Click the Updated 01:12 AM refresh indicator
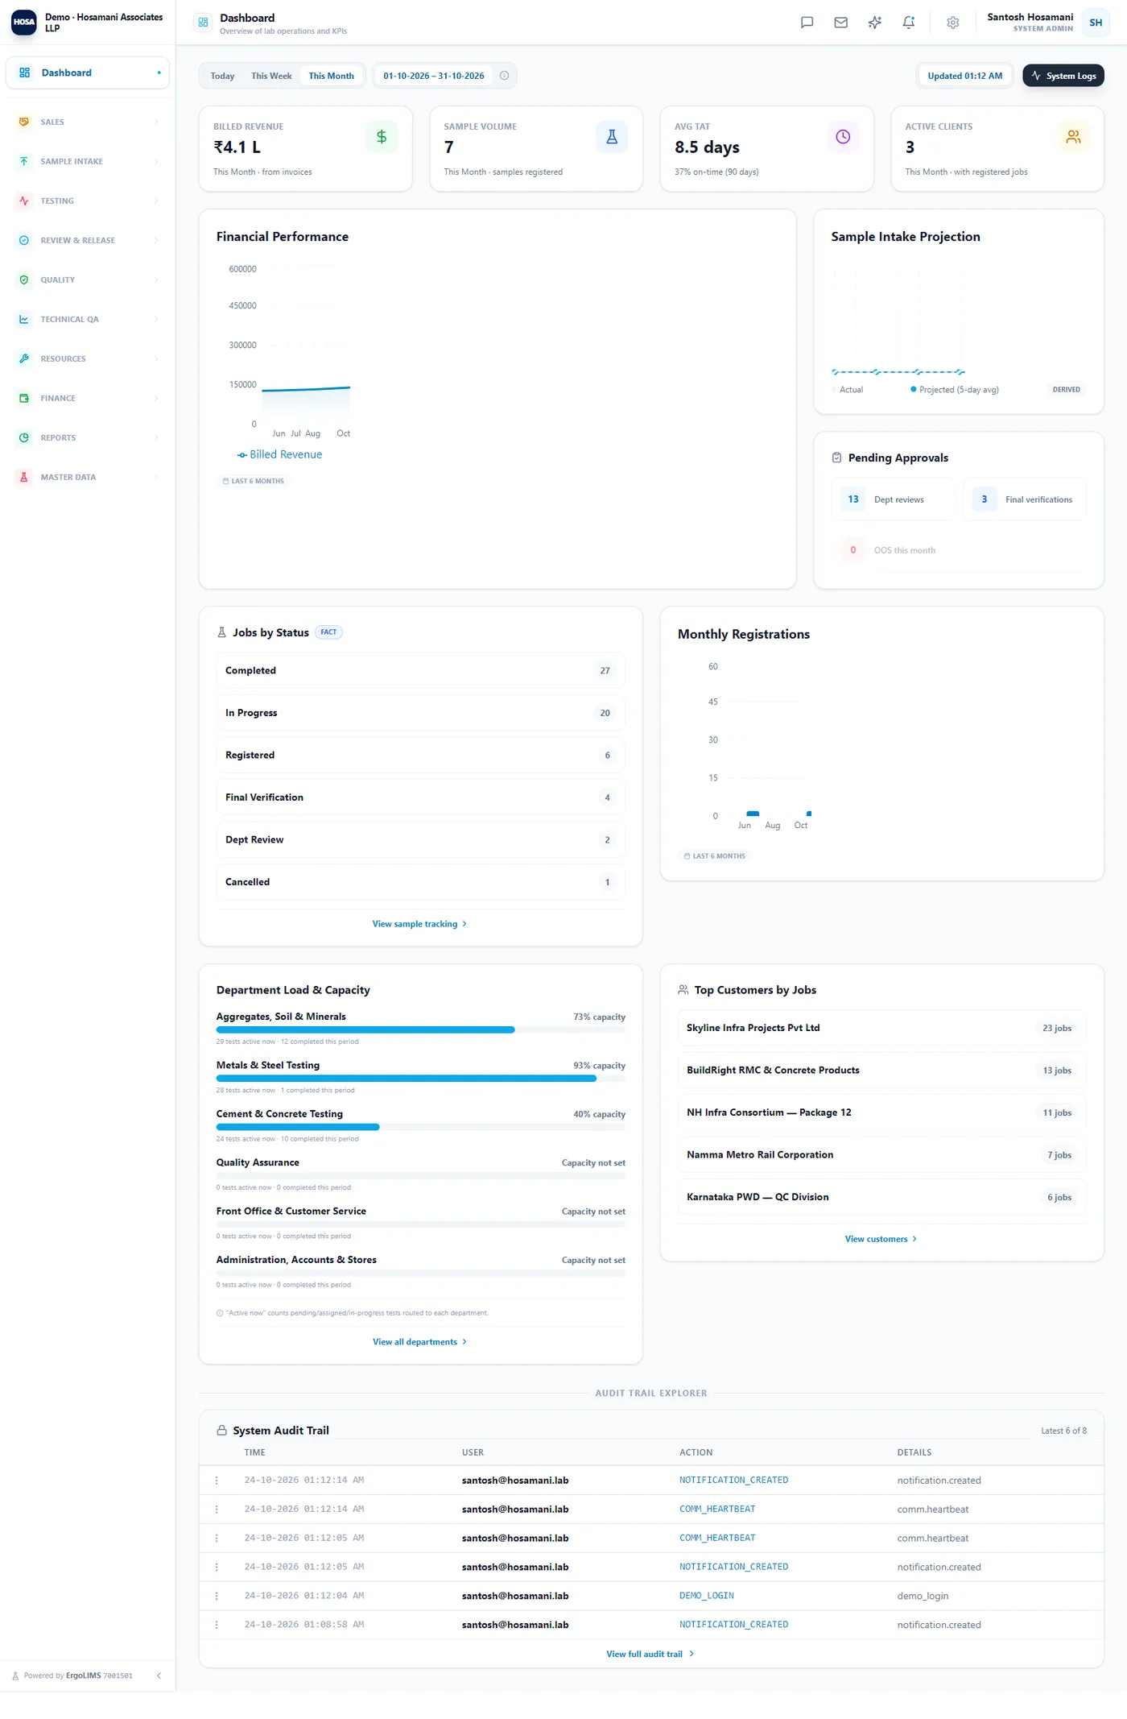The image size is (1127, 1719). [x=964, y=76]
